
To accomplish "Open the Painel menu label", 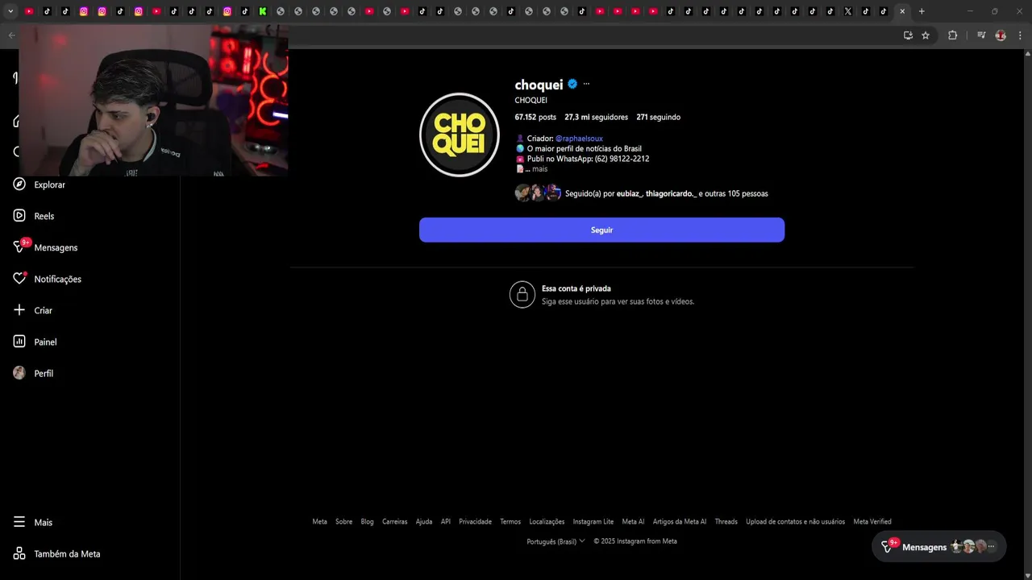I will point(45,342).
